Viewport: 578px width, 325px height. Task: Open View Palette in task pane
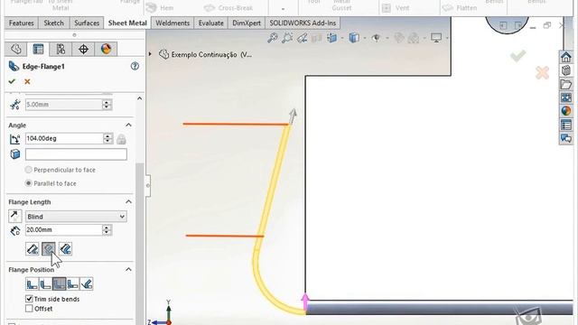[566, 97]
